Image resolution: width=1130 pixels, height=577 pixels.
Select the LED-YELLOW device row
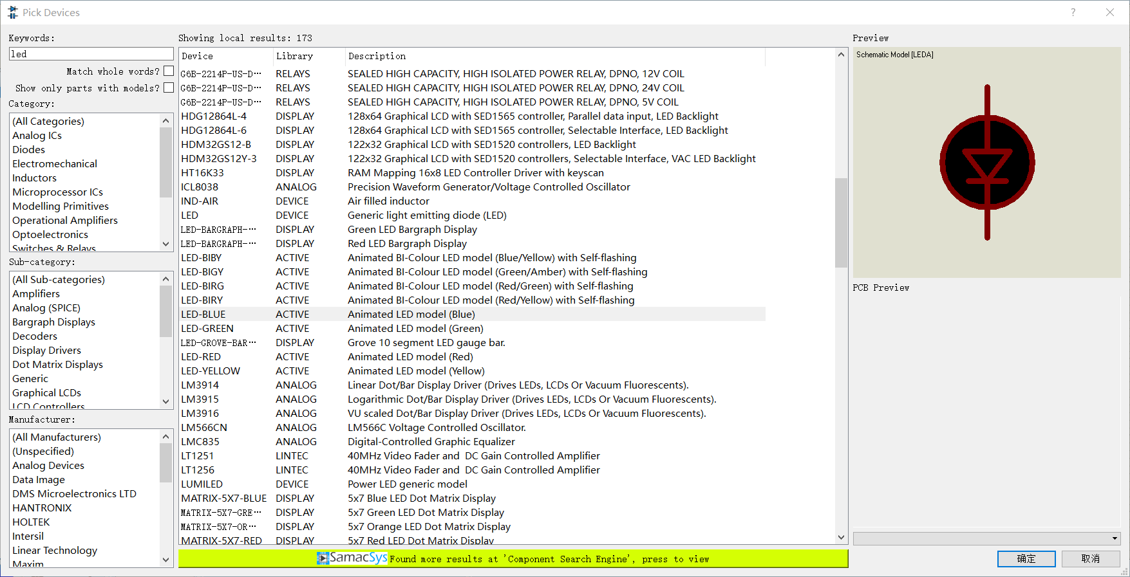(473, 371)
